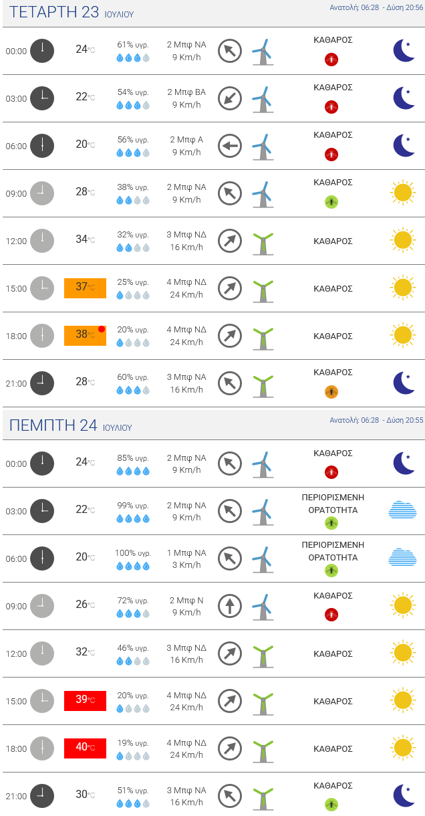Click the green windmill icon at Thursday 15:00

[263, 702]
